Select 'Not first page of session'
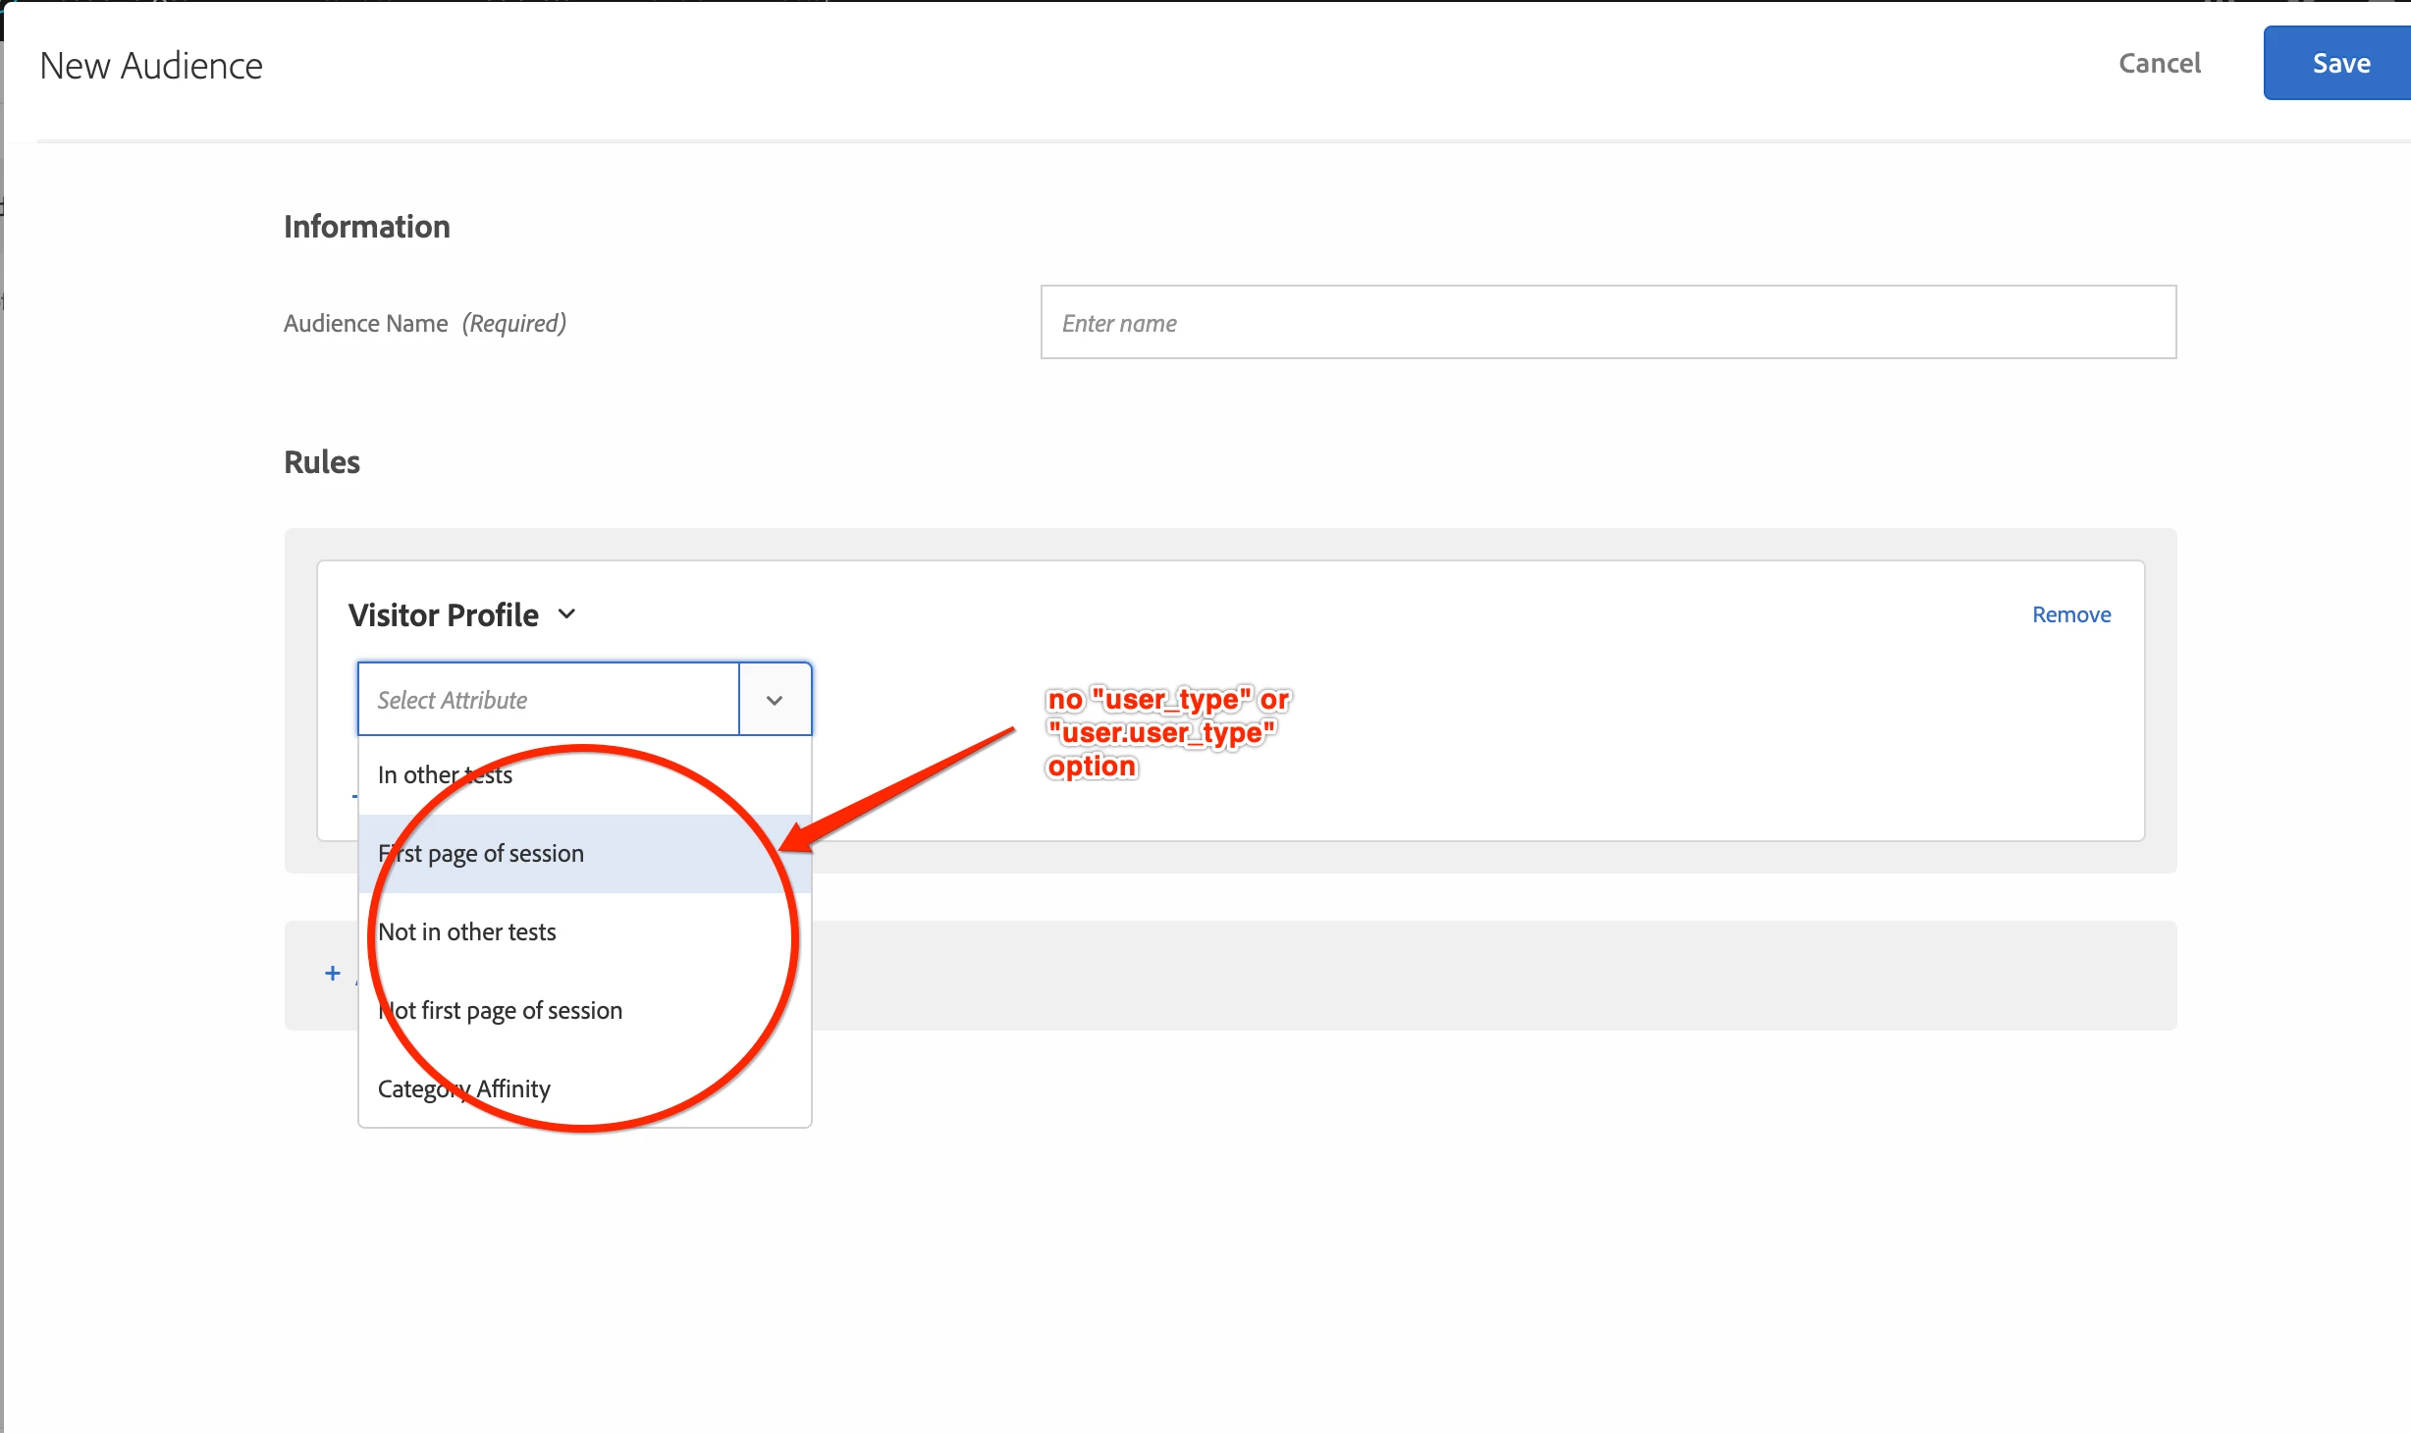 pos(501,1011)
